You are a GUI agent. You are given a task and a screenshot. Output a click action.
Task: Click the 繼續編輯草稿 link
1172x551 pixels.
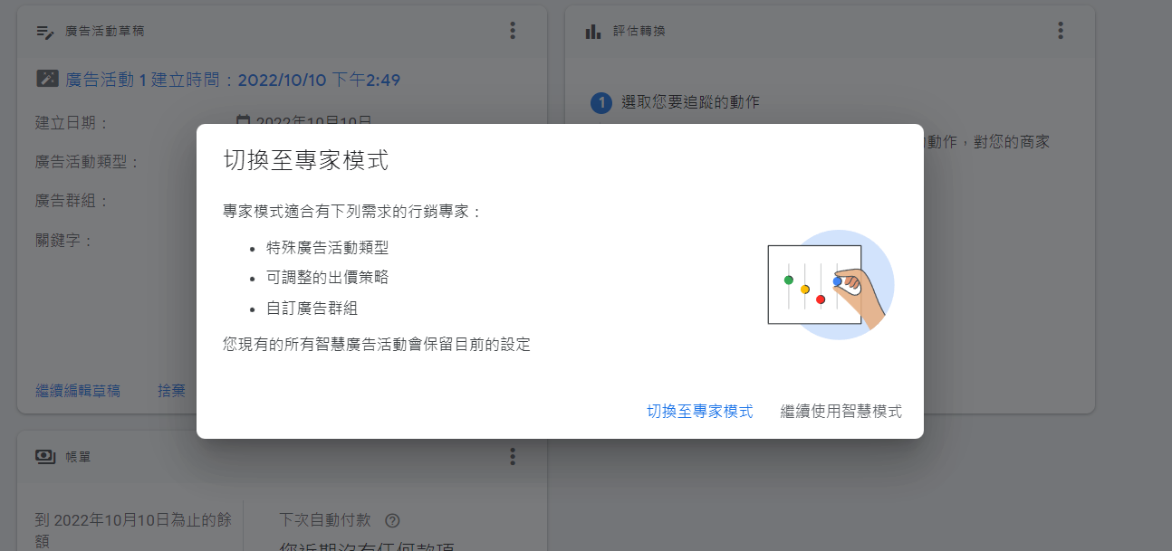point(78,391)
